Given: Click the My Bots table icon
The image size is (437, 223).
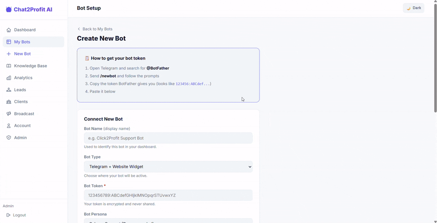Looking at the screenshot, I should [9, 42].
